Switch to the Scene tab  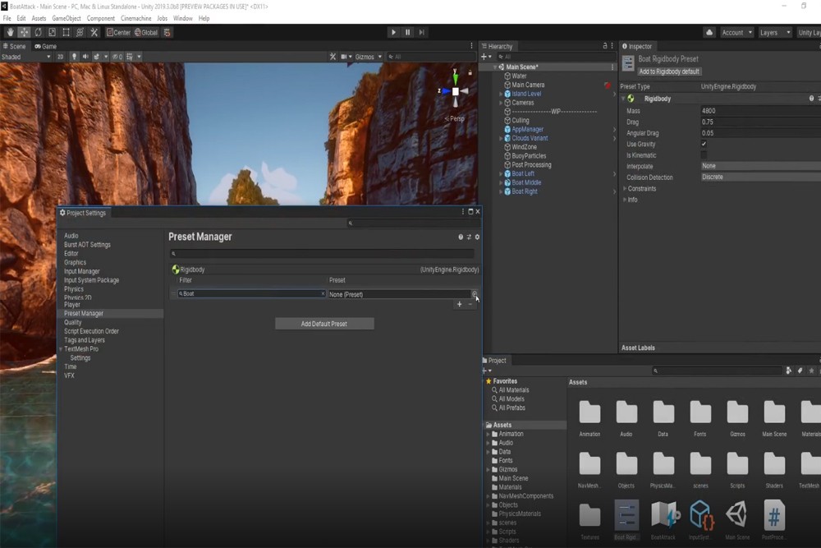click(14, 46)
